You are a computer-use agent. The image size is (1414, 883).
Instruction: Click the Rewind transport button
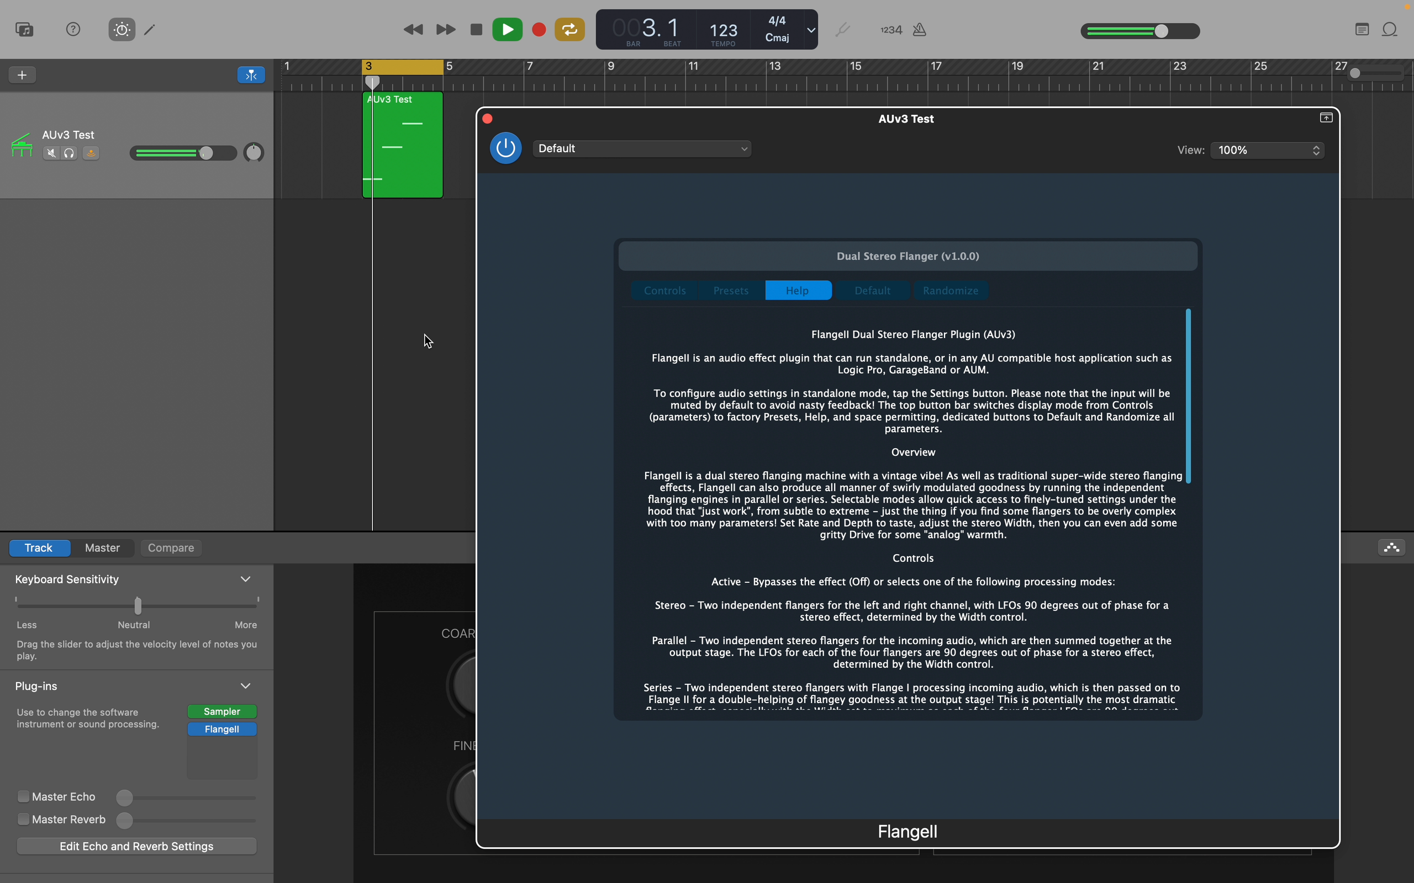413,30
